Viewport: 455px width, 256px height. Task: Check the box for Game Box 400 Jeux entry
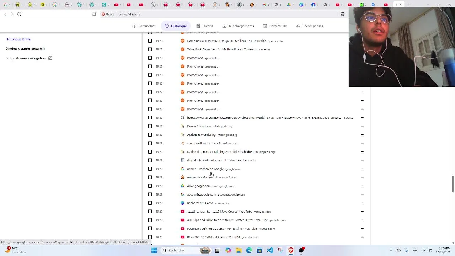[x=150, y=41]
